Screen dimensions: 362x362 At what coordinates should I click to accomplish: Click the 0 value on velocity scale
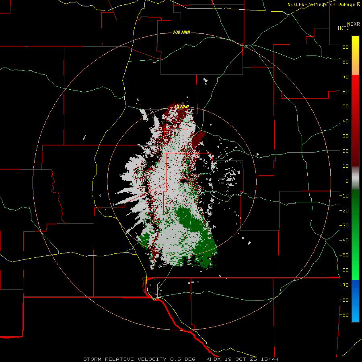pos(347,181)
